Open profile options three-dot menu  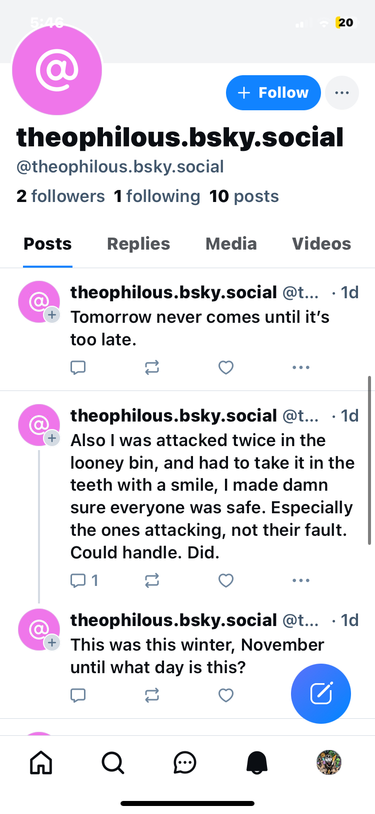click(342, 93)
